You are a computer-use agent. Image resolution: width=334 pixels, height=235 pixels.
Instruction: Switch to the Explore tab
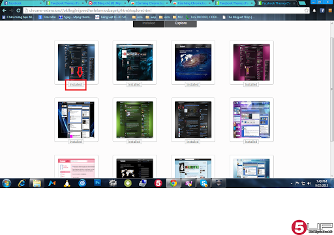click(181, 23)
